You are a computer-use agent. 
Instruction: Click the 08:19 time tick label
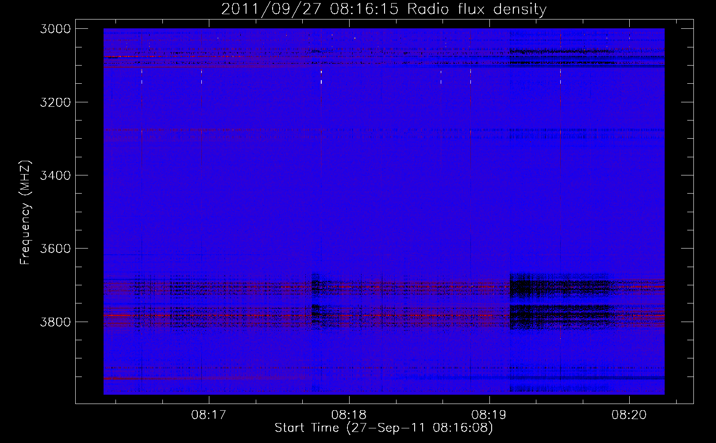point(489,415)
